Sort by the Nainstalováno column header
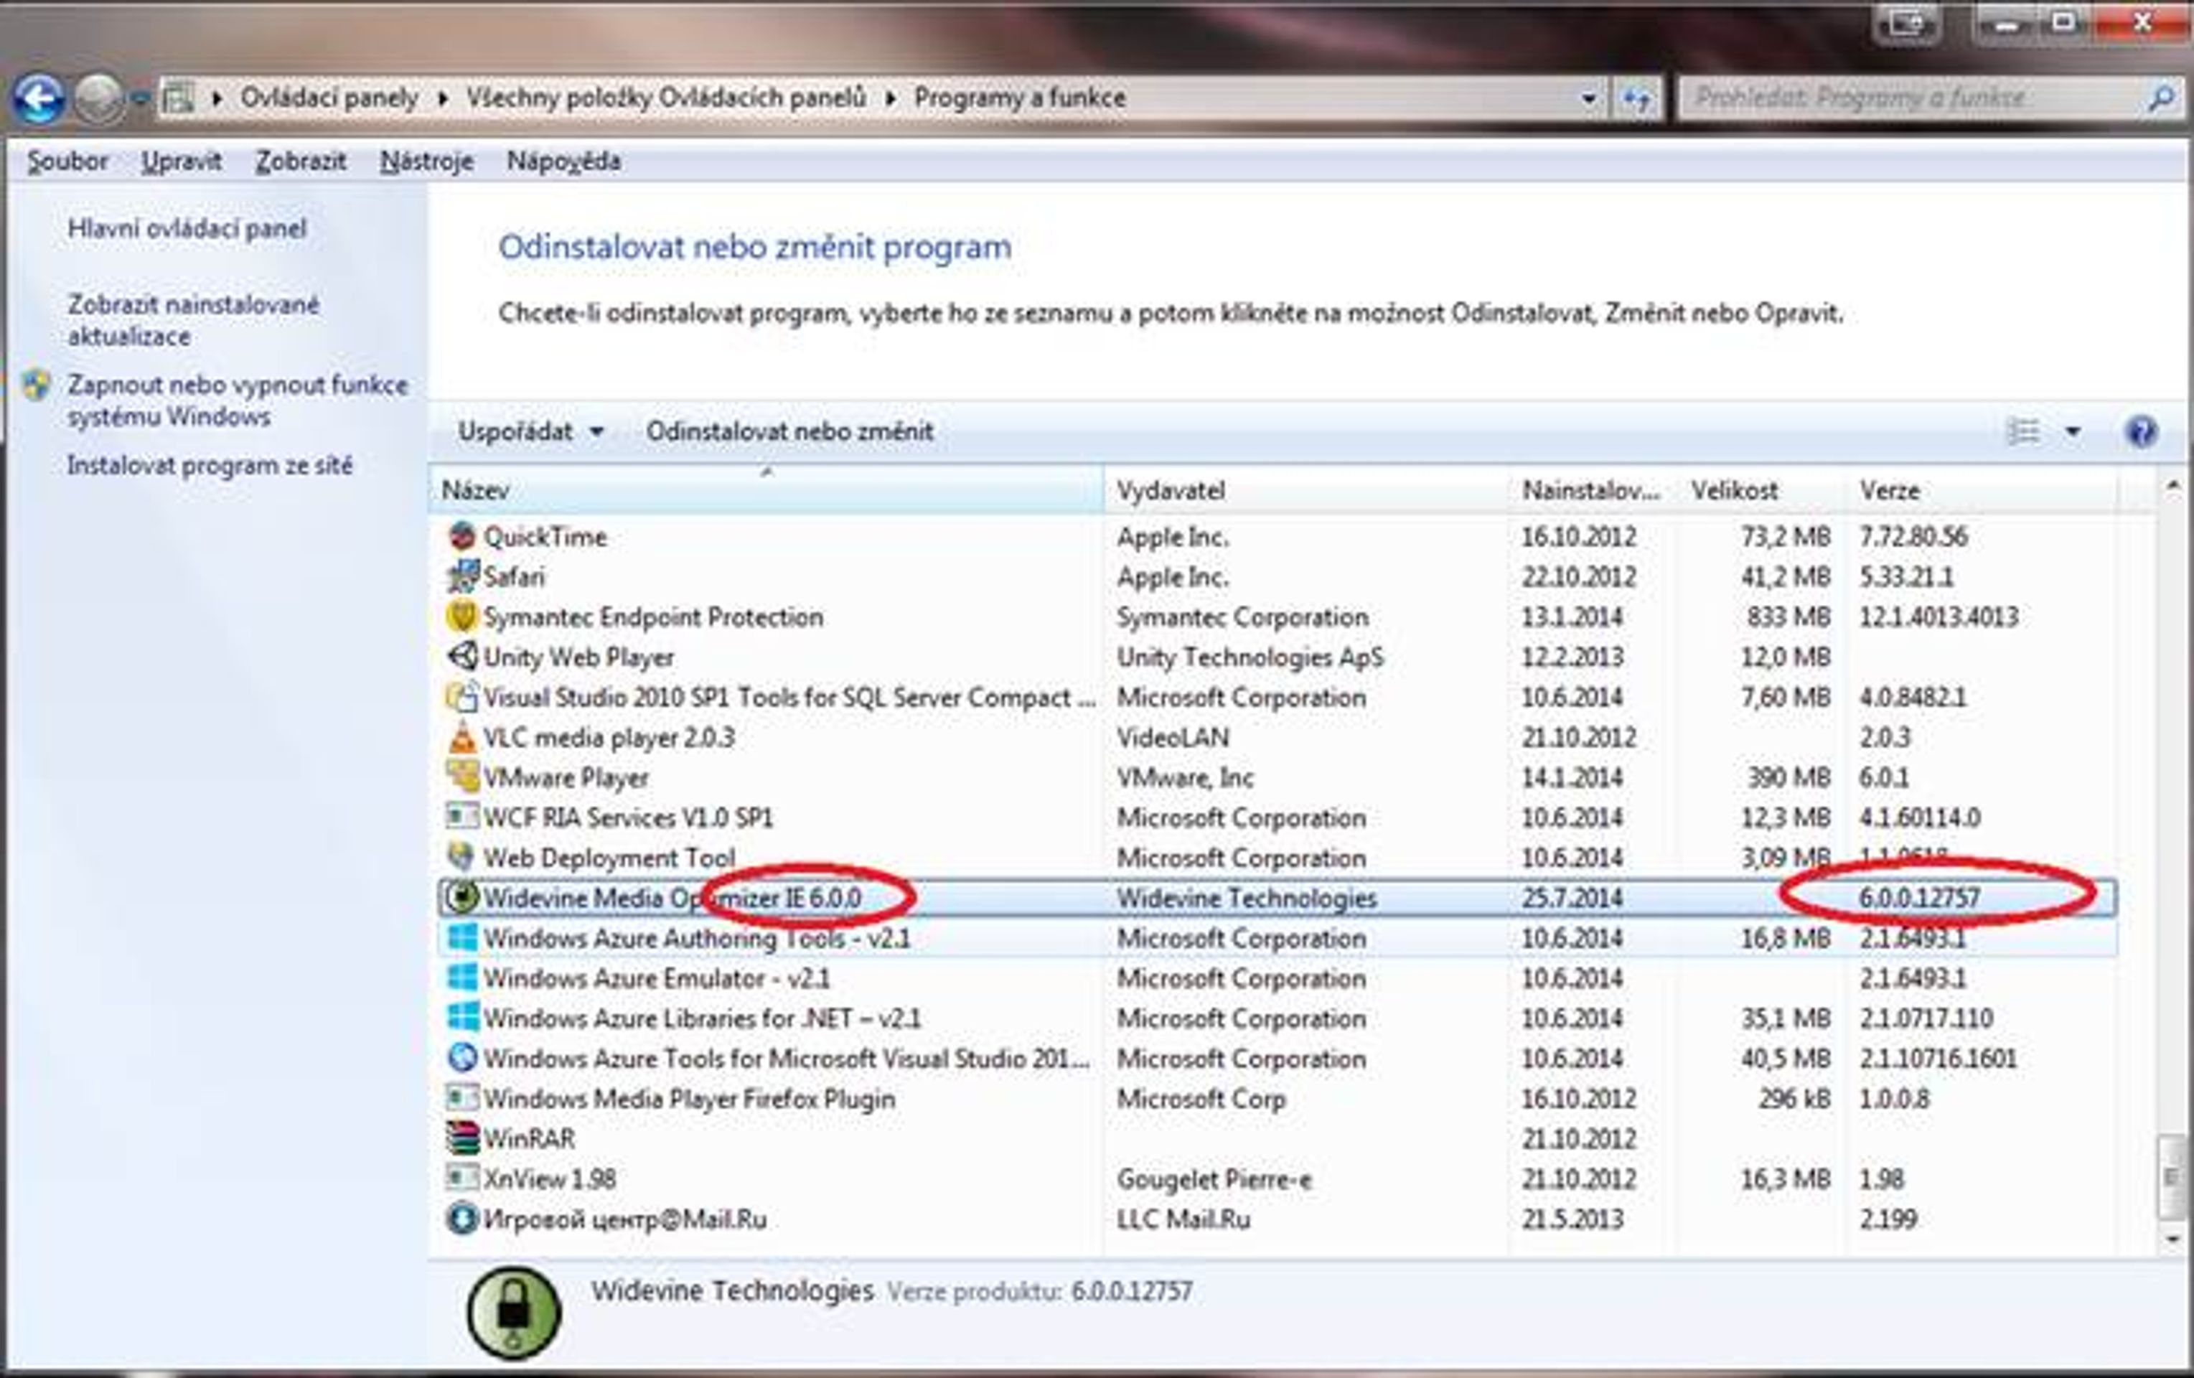This screenshot has width=2194, height=1378. [x=1591, y=490]
